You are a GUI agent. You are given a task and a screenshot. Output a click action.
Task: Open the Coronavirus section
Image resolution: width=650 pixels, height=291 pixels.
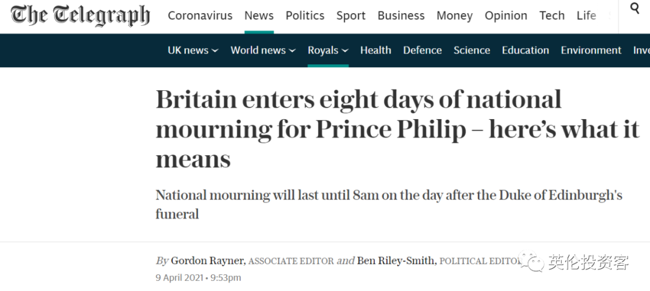pos(200,16)
